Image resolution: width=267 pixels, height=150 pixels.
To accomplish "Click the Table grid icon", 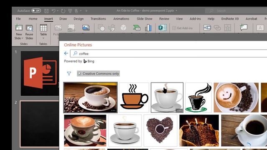I will (x=43, y=28).
